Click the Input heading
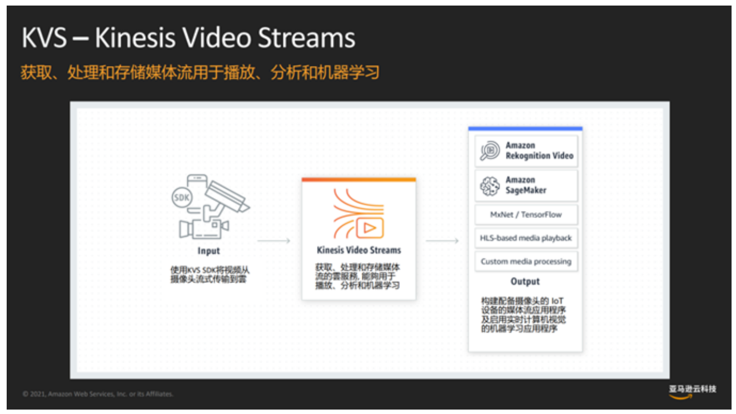This screenshot has width=736, height=414. (x=208, y=251)
